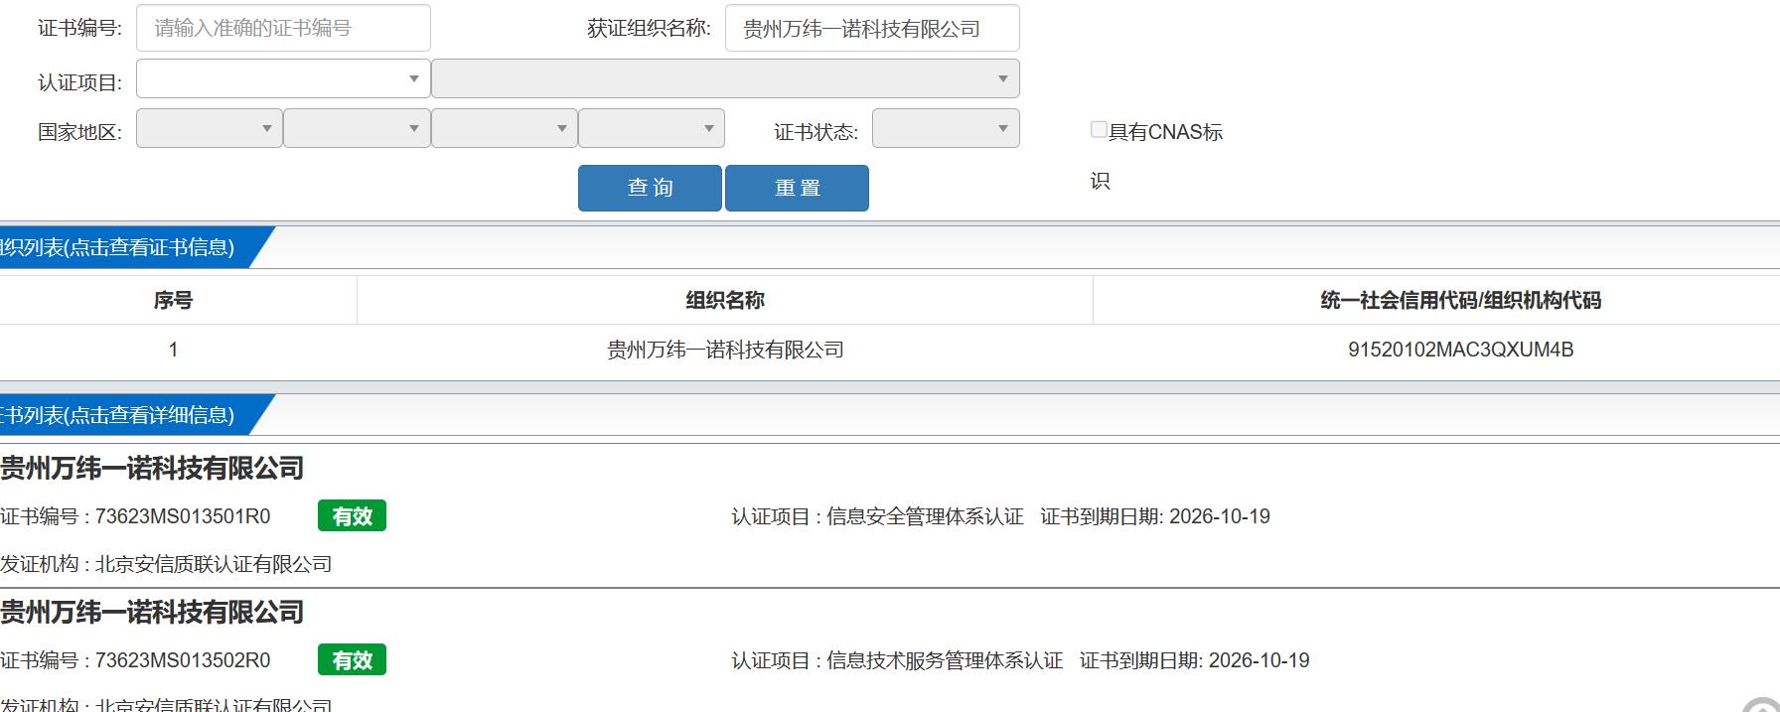Click the 重置 button

(797, 188)
